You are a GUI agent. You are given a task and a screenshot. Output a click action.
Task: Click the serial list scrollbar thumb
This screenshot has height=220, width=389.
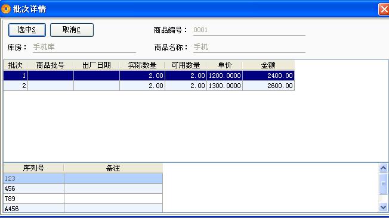click(x=383, y=184)
